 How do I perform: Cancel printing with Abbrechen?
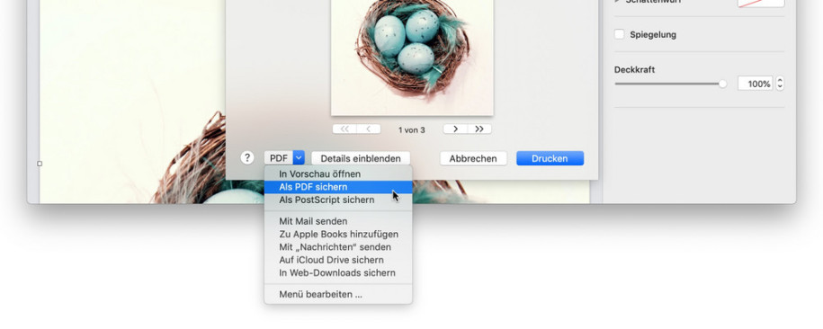[473, 158]
